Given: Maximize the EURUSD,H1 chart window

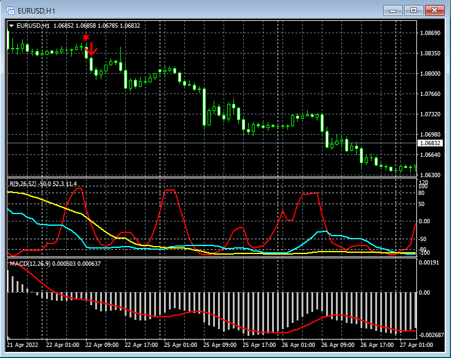Looking at the screenshot, I should (x=414, y=10).
